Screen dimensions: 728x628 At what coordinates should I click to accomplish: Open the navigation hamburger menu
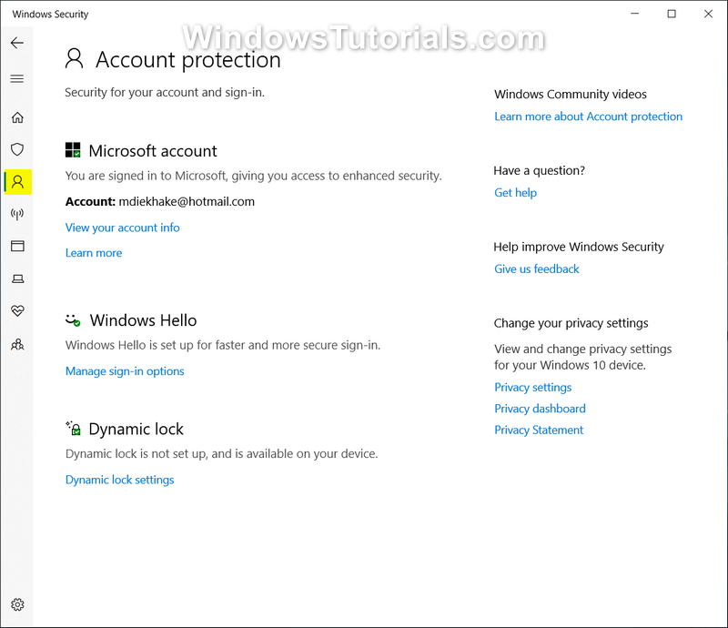(17, 78)
